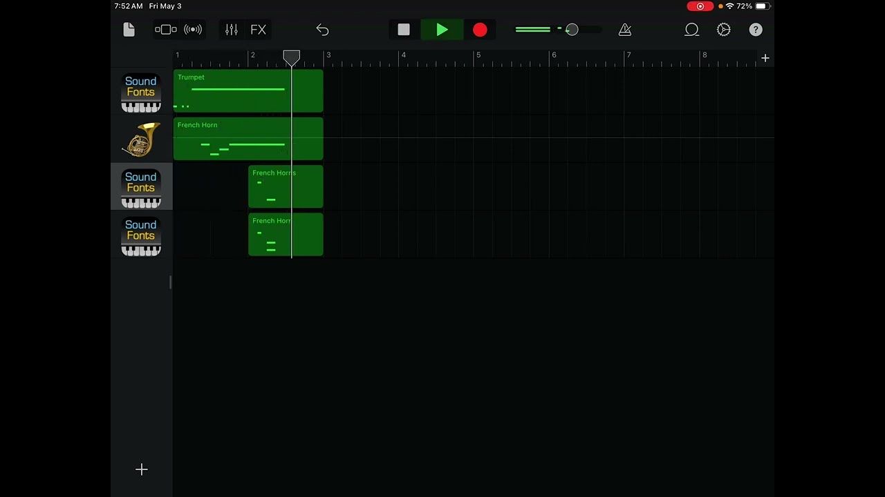
Task: Stop playback
Action: pos(404,30)
